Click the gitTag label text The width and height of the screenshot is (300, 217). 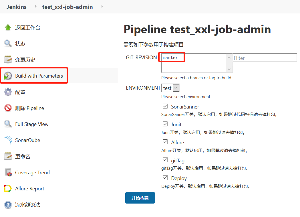coord(178,161)
